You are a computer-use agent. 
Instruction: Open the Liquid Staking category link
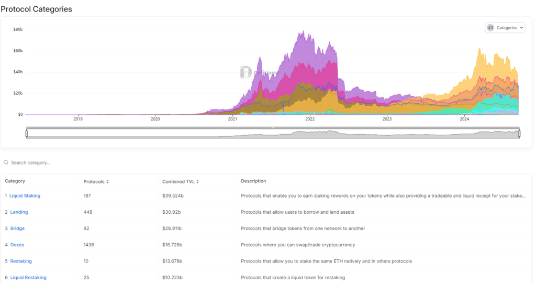point(25,196)
